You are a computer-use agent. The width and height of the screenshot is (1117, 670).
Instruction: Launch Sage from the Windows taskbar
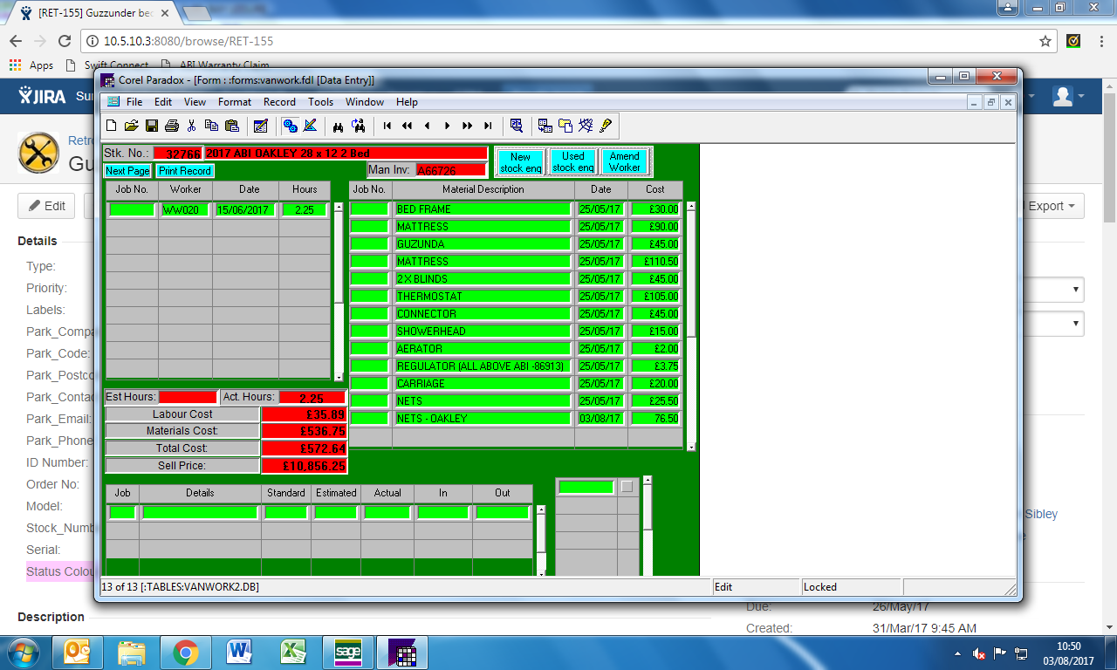(x=348, y=652)
